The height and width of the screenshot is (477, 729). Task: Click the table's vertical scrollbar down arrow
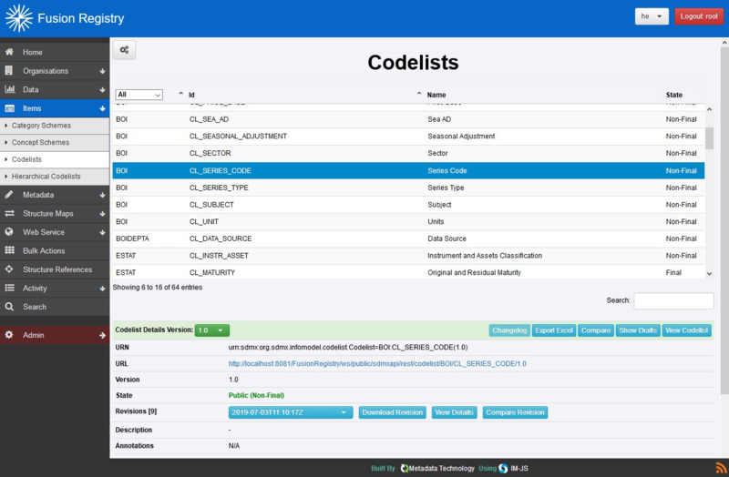[x=710, y=272]
